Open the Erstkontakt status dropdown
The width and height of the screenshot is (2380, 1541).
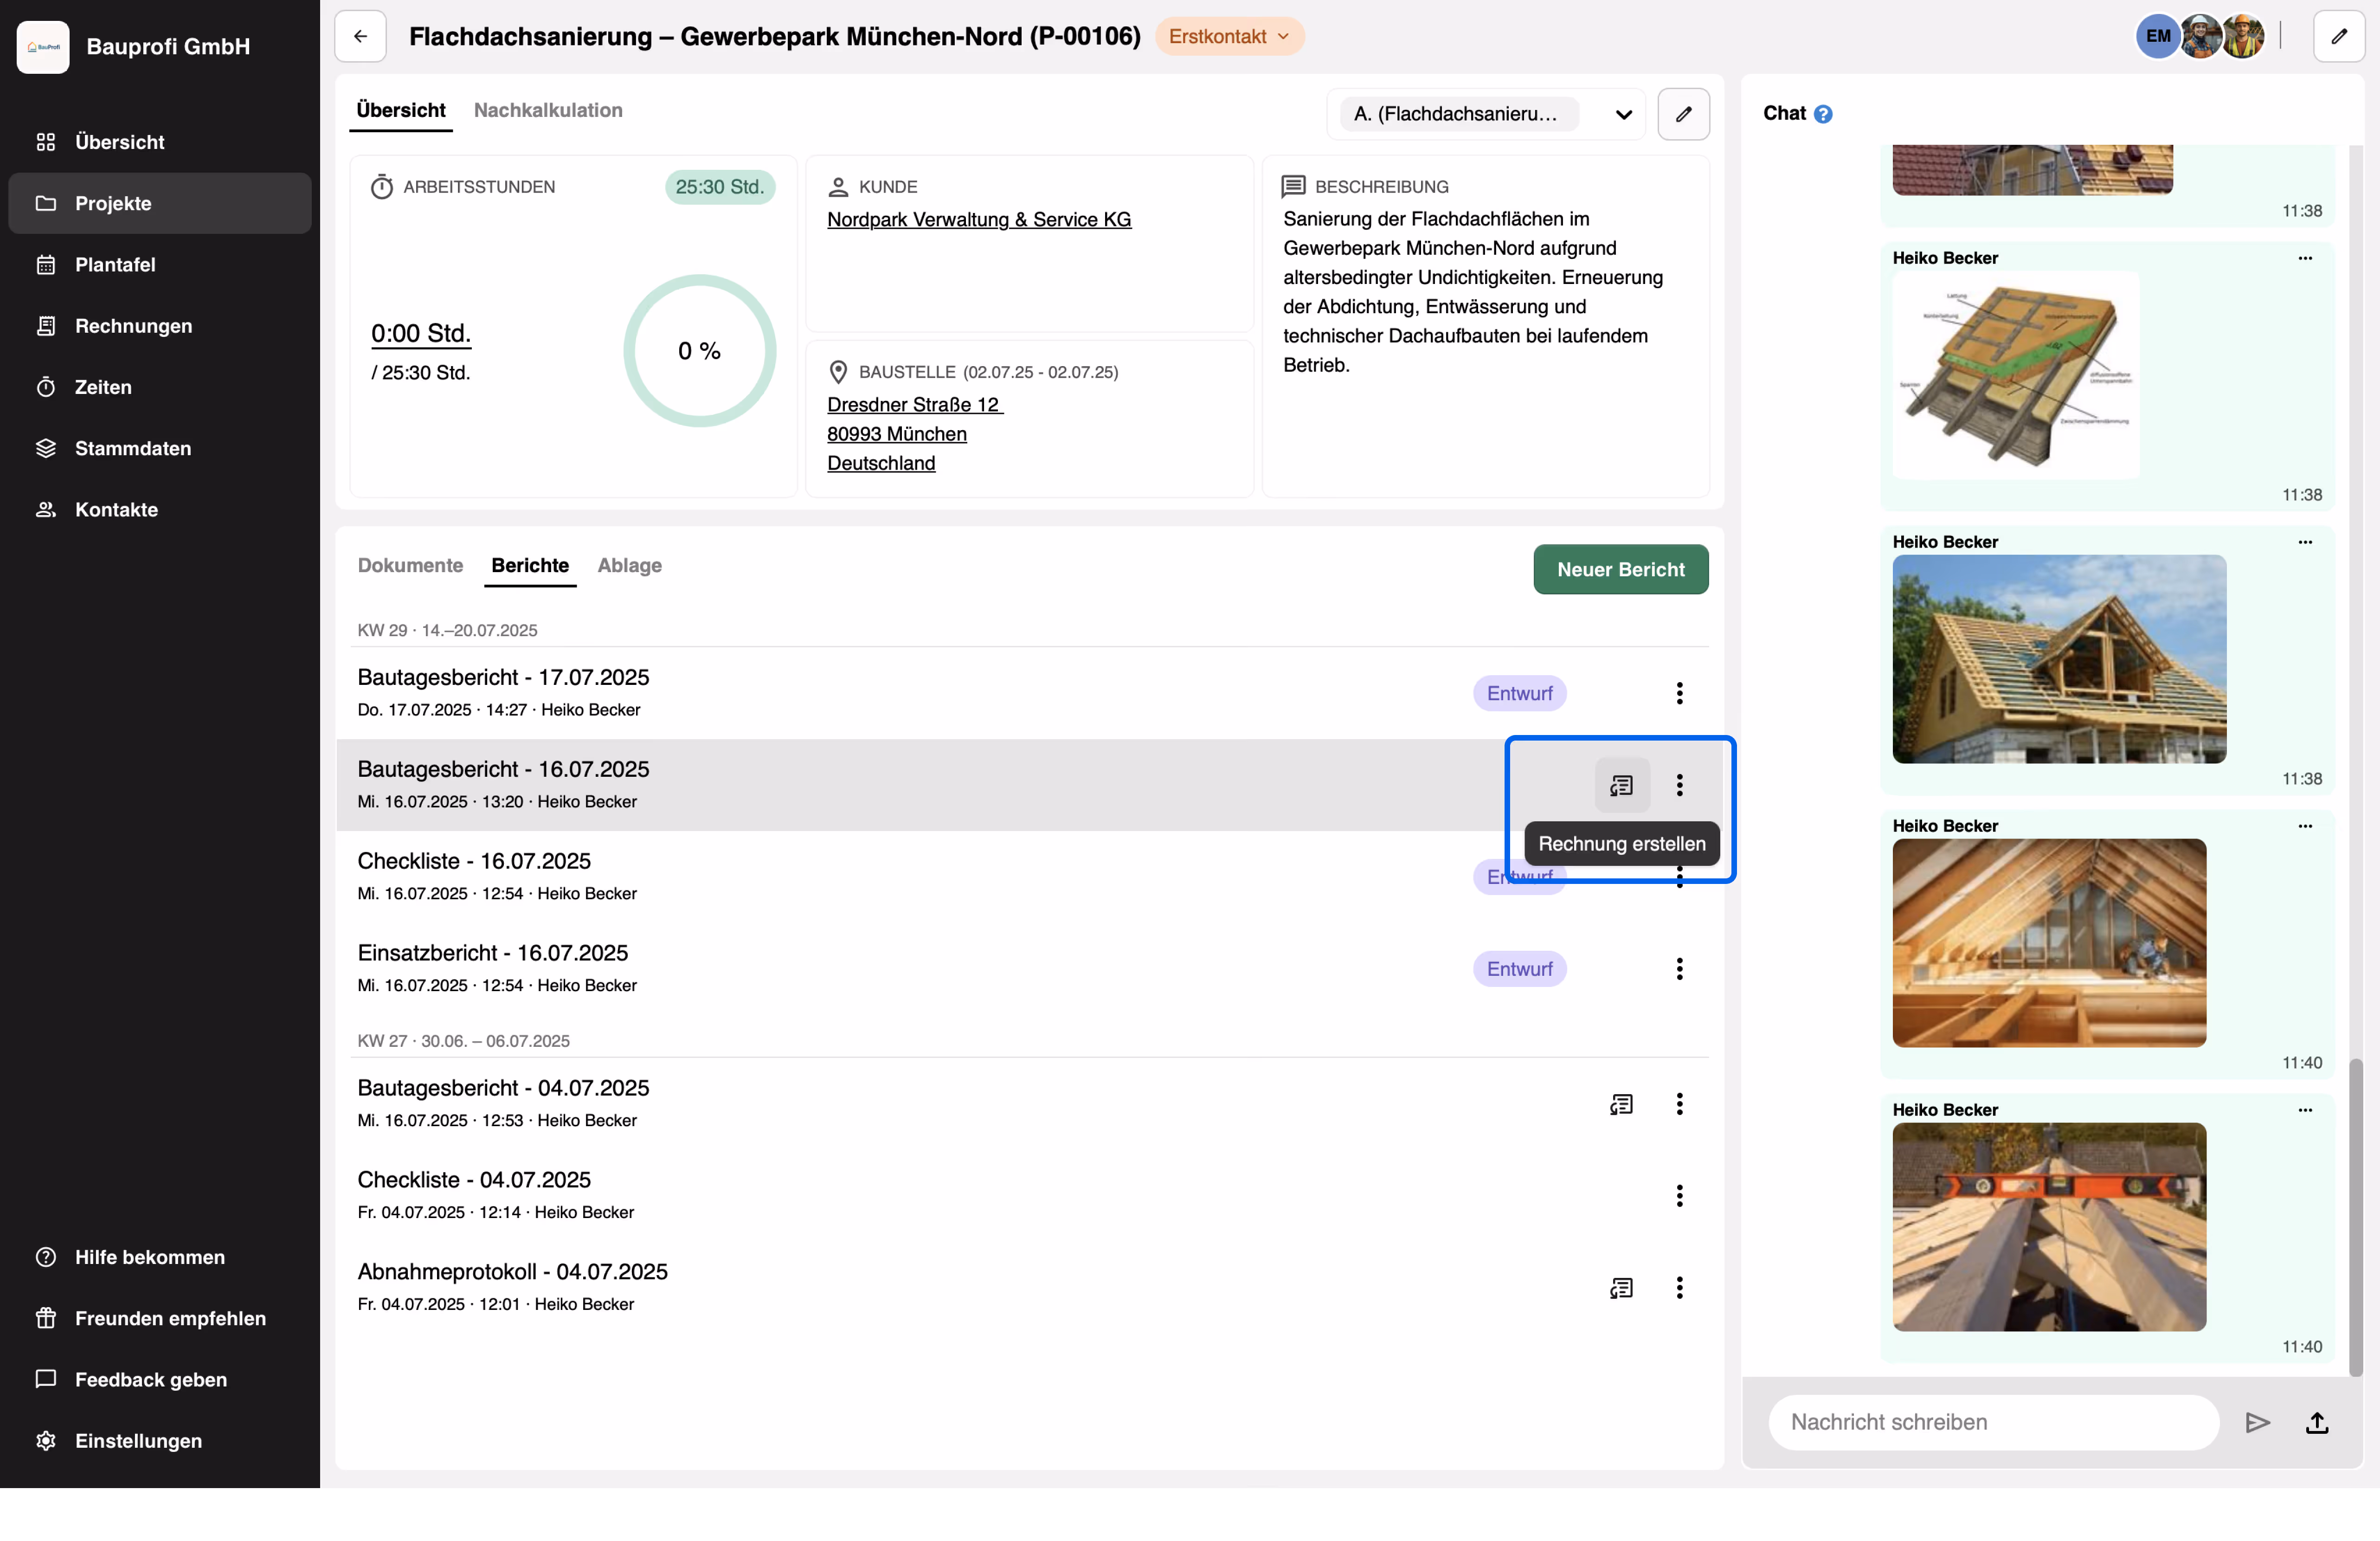pyautogui.click(x=1229, y=37)
